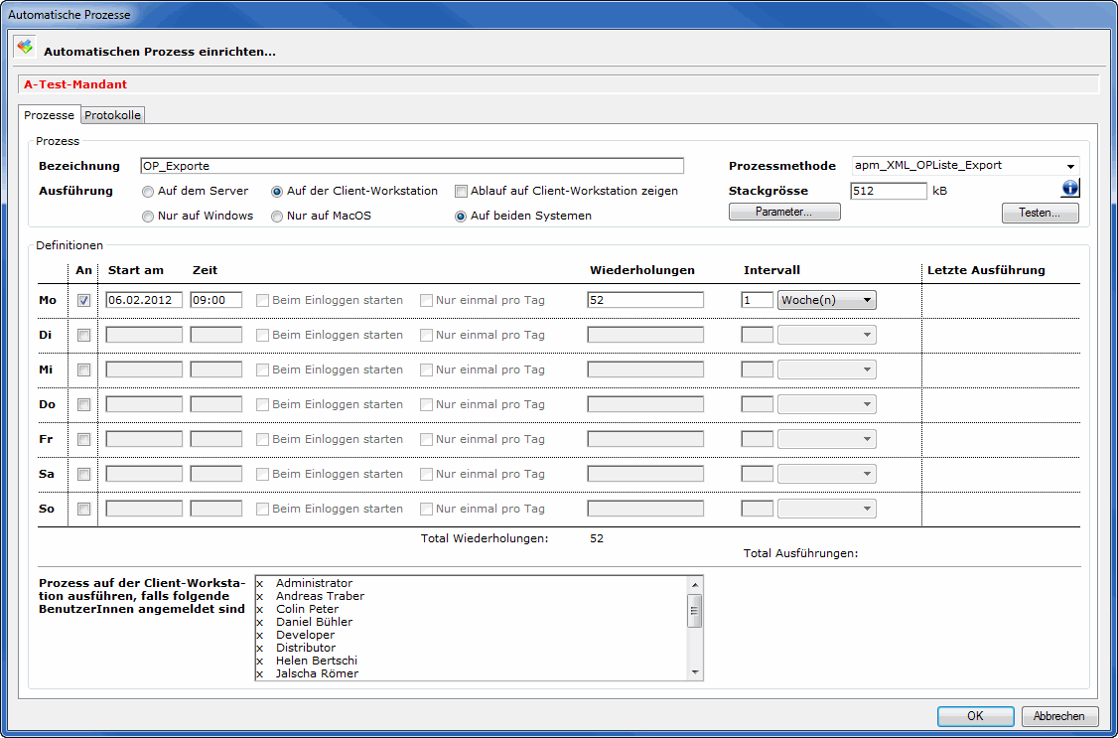Enable the Tuesday (Di) An checkbox
The image size is (1118, 738).
point(84,335)
